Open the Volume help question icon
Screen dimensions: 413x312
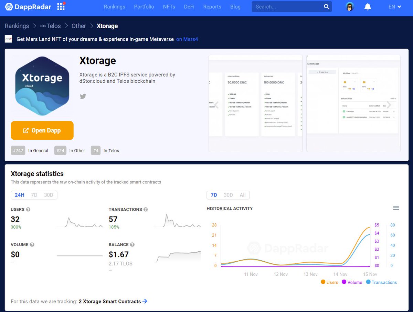(32, 244)
